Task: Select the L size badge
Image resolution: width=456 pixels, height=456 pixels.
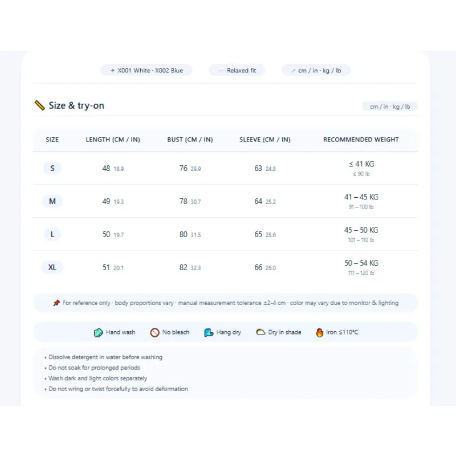Action: 52,234
